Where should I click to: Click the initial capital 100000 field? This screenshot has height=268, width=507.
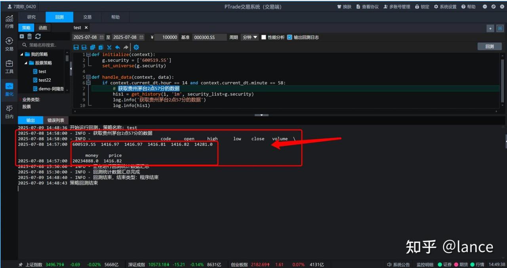[x=166, y=37]
